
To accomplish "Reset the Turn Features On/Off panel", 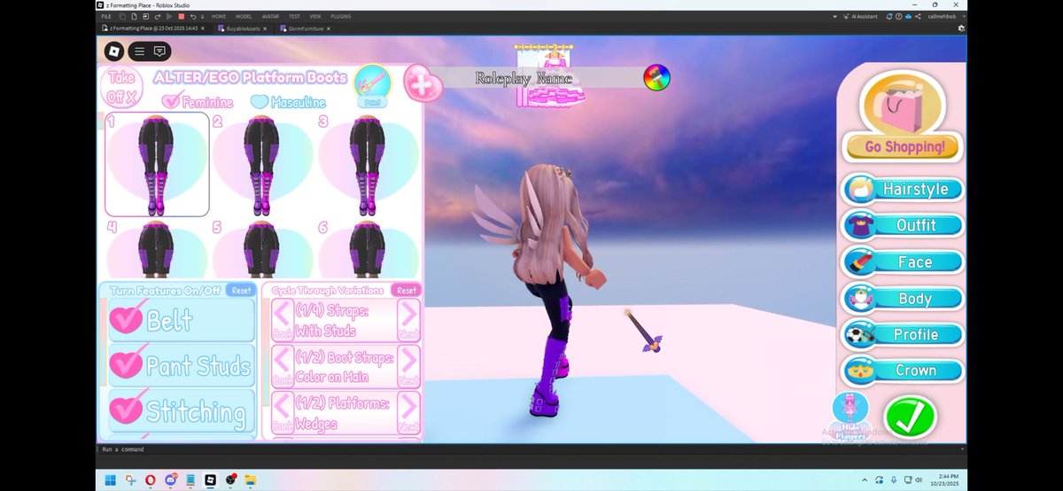I will click(x=240, y=290).
